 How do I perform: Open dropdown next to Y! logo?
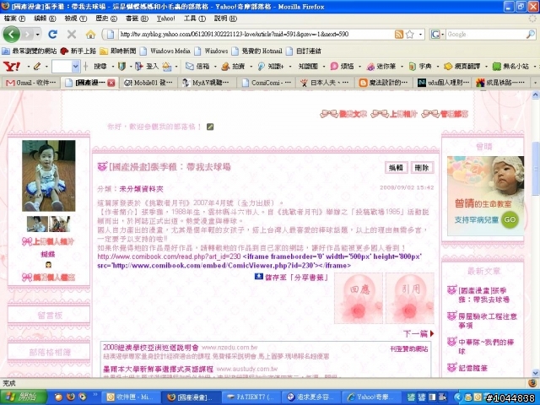tap(28, 66)
